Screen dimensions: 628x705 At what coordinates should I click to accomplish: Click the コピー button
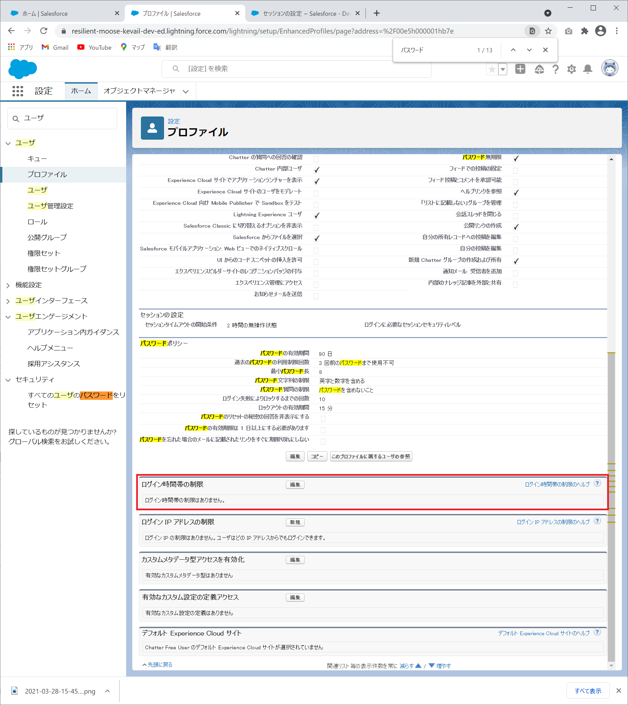[317, 457]
